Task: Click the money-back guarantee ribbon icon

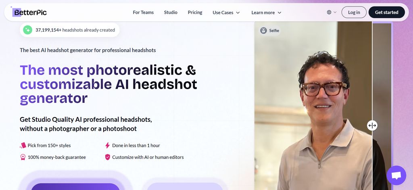Action: [x=23, y=157]
